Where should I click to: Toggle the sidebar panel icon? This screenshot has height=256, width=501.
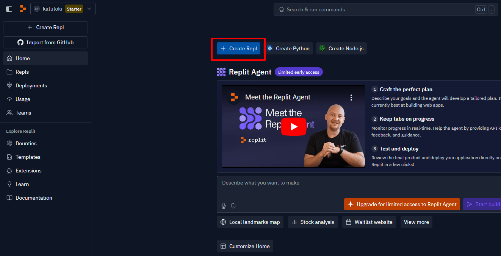[9, 9]
